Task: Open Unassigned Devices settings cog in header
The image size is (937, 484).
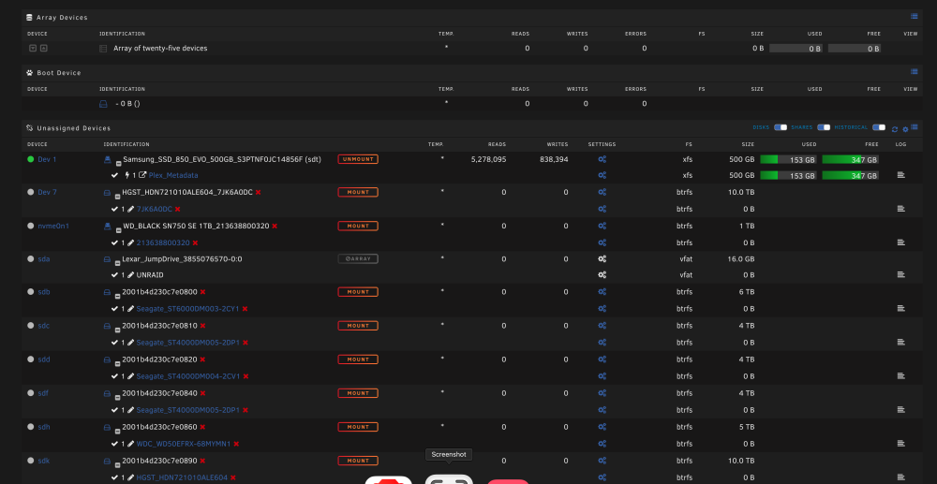Action: coord(905,129)
